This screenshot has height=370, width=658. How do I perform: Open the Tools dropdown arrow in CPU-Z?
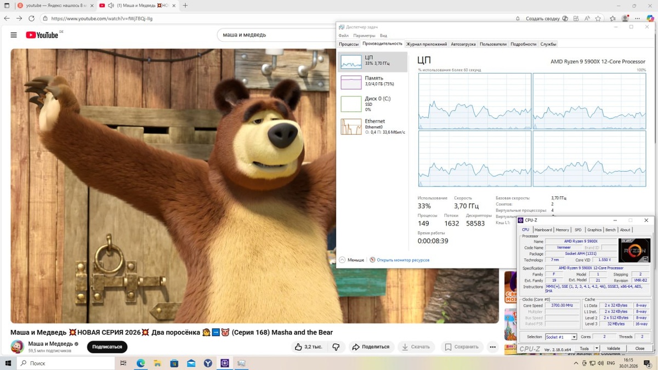[x=597, y=349]
